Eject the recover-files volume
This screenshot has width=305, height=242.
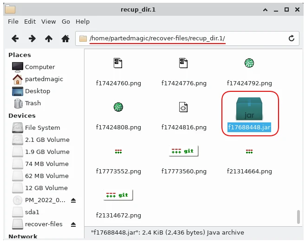point(73,224)
